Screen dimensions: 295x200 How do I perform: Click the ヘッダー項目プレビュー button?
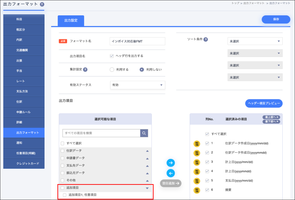[264, 103]
